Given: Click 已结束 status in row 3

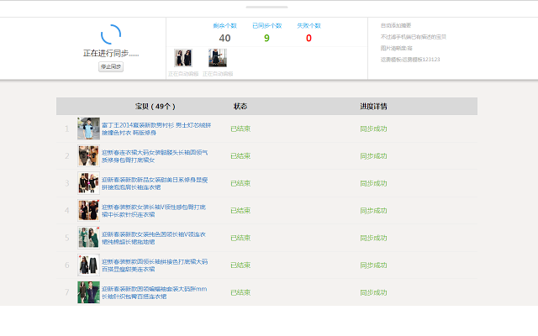Looking at the screenshot, I should [x=240, y=183].
